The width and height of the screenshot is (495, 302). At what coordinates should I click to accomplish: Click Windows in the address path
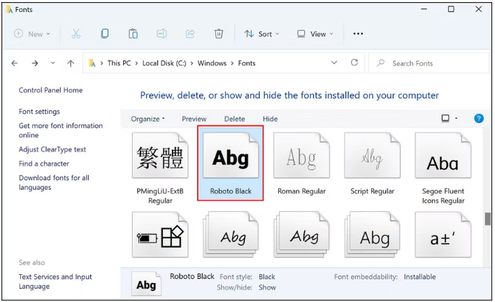[212, 63]
